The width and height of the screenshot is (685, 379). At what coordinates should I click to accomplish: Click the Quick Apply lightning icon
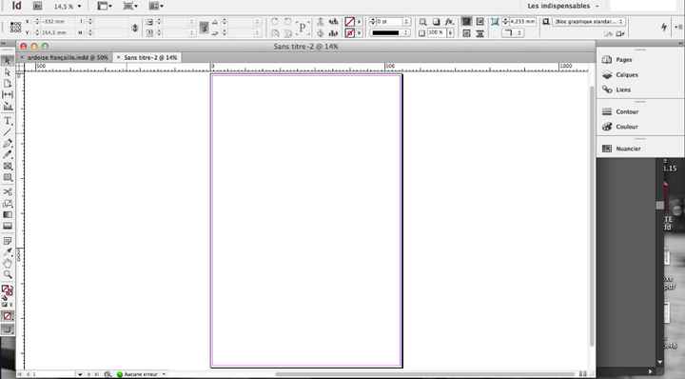point(664,27)
